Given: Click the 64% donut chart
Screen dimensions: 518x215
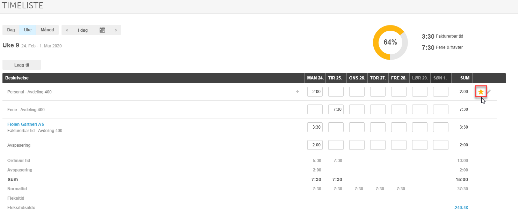Looking at the screenshot, I should 390,43.
